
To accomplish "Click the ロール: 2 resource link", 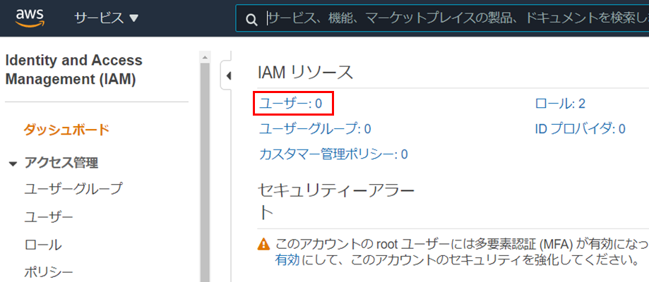I will point(560,104).
